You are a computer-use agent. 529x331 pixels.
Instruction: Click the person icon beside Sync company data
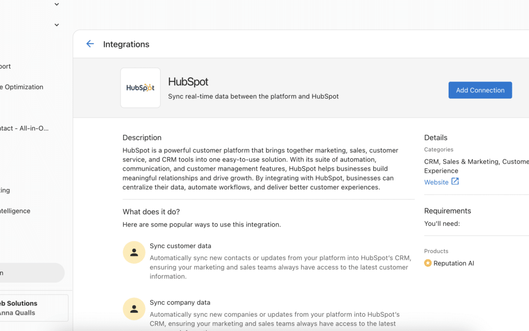(134, 309)
